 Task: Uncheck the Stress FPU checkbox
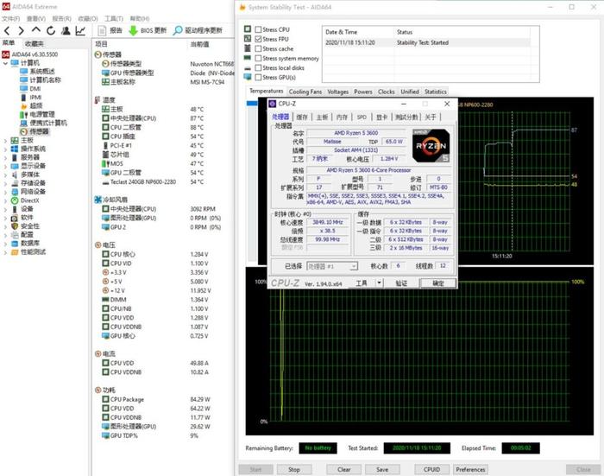click(258, 39)
